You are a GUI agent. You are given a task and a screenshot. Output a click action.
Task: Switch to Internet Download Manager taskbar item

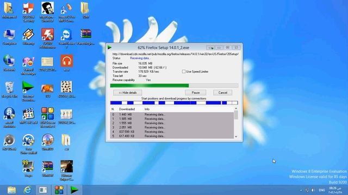click(74, 190)
